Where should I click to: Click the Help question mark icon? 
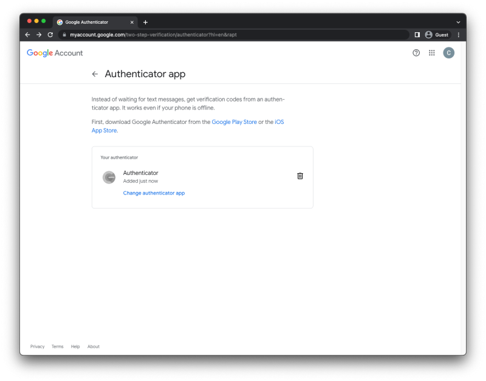(416, 53)
